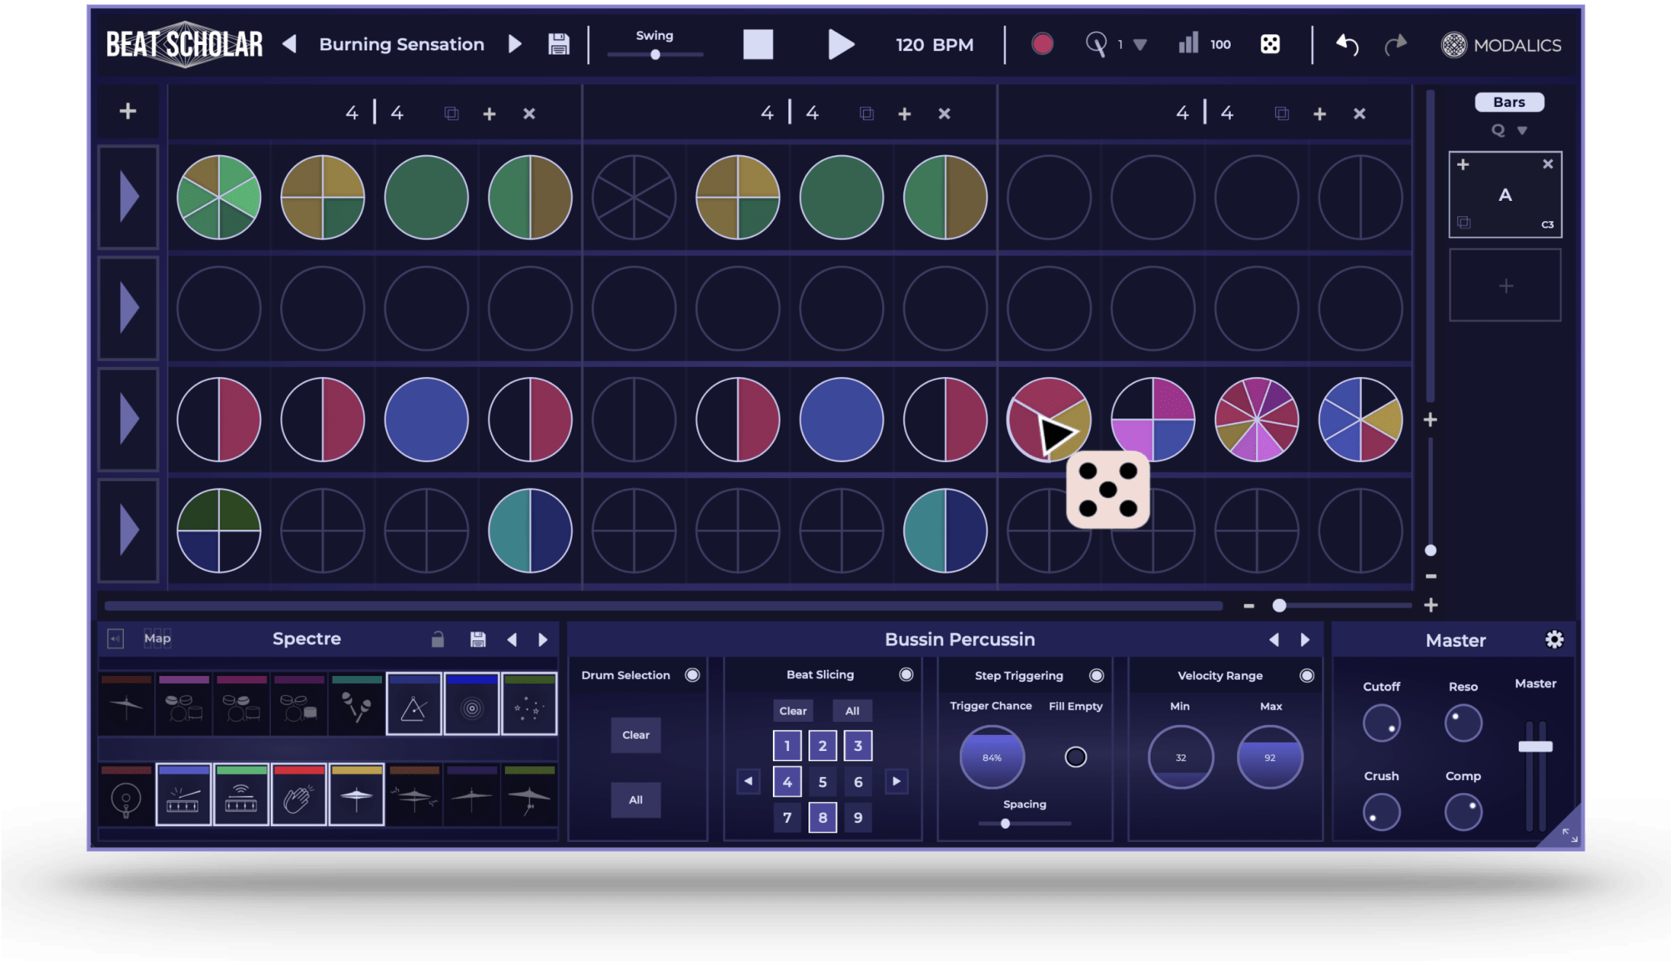Click the All button under Drum Selection
Image resolution: width=1671 pixels, height=962 pixels.
click(635, 800)
